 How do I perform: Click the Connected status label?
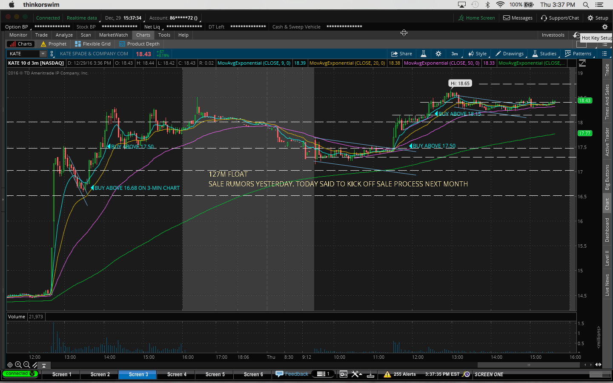click(48, 18)
